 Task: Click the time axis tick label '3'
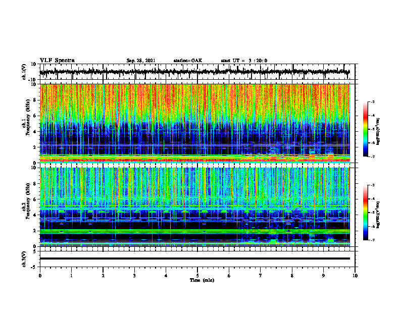point(134,276)
